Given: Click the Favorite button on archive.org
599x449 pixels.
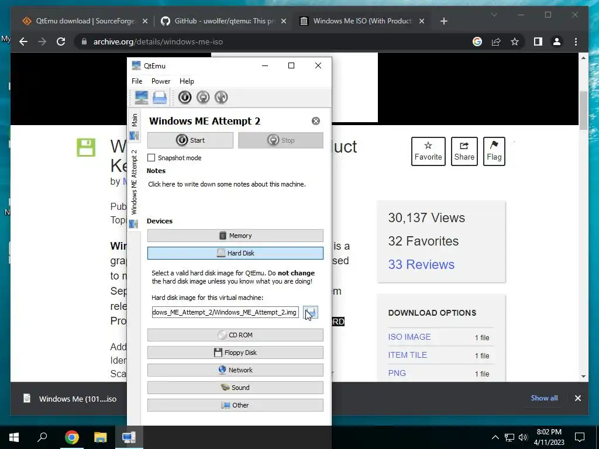Looking at the screenshot, I should pos(428,151).
